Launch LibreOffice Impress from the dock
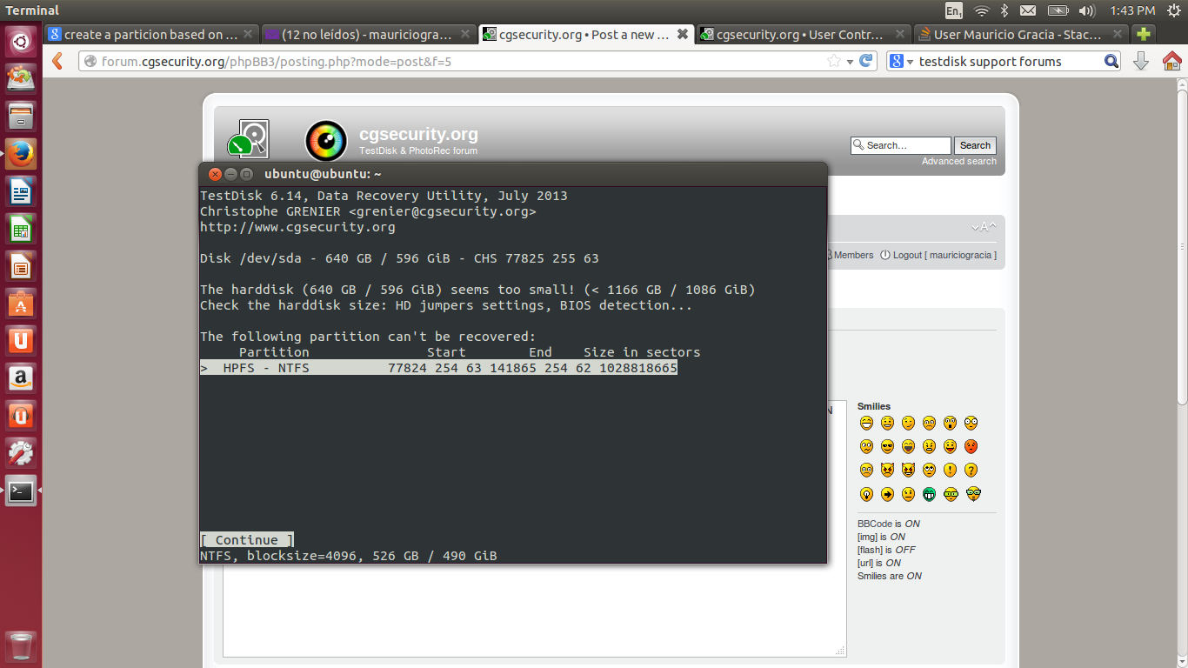 pos(21,266)
